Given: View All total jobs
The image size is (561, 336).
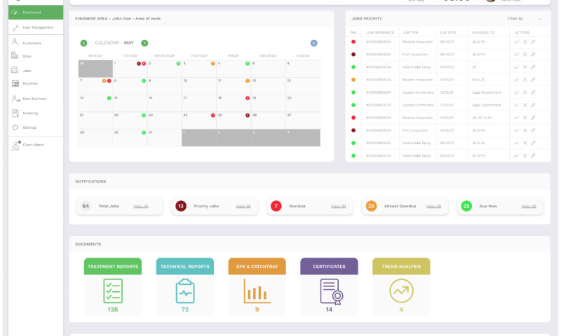Looking at the screenshot, I should pos(141,206).
